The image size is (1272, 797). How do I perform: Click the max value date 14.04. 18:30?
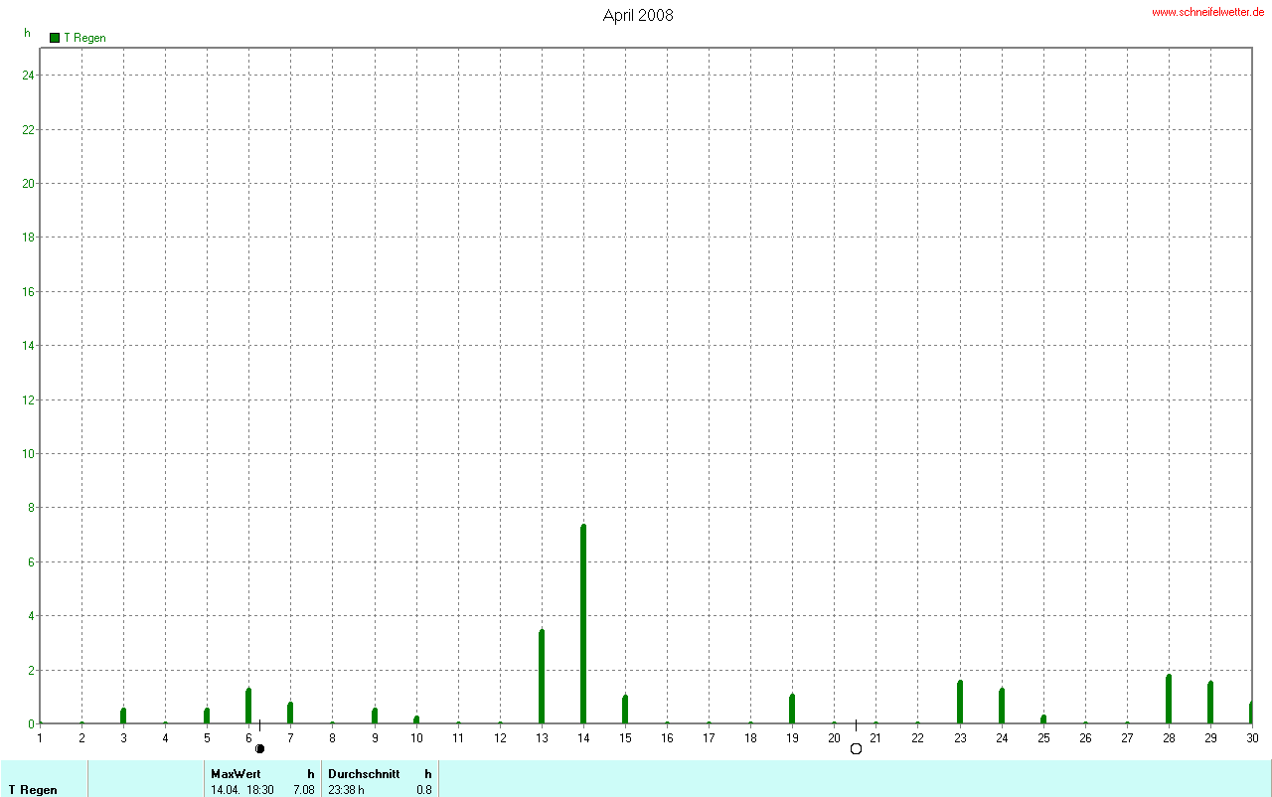(242, 790)
